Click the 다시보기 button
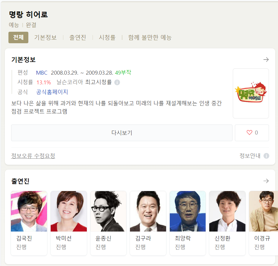Screen dimensions: 278x266 click(x=122, y=133)
